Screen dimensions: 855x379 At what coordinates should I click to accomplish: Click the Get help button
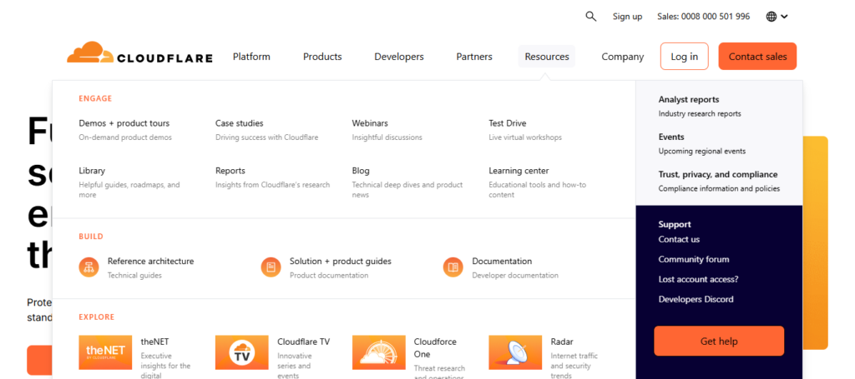click(719, 341)
